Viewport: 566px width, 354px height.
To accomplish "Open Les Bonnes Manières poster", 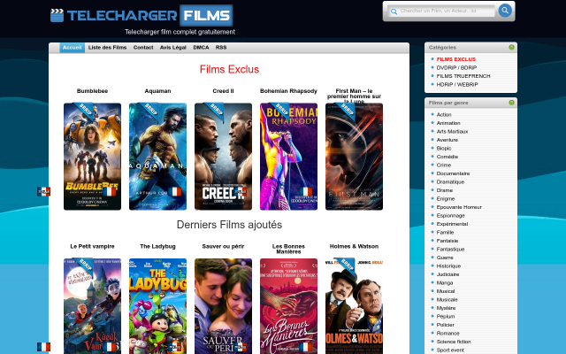I will coord(288,306).
